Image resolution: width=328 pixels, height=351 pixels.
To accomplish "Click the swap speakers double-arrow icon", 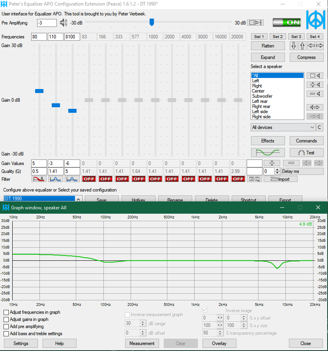I will [x=315, y=107].
